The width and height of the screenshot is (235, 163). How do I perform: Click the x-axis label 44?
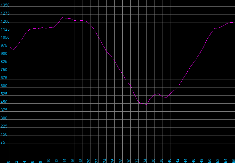[x=185, y=161]
